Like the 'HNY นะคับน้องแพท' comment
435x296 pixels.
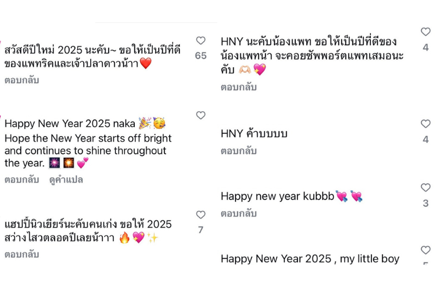[425, 32]
